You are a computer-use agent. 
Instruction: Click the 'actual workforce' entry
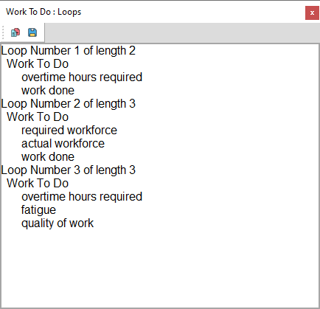pyautogui.click(x=63, y=144)
